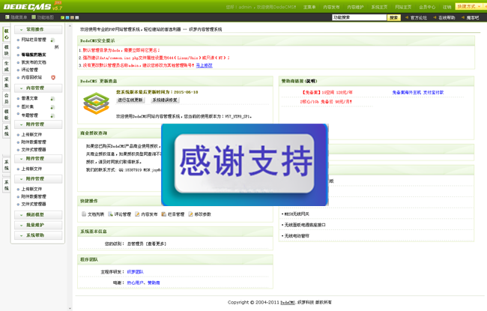Click the arrow icon beside 在线帮助
The image size is (487, 311).
435,18
